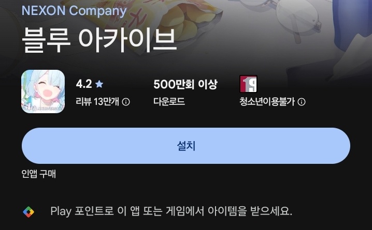The image size is (372, 230).
Task: Tap the colorful Play Points diamond icon
Action: (28, 211)
